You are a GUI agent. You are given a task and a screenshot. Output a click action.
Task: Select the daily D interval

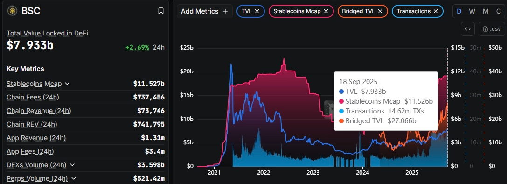[x=459, y=11]
